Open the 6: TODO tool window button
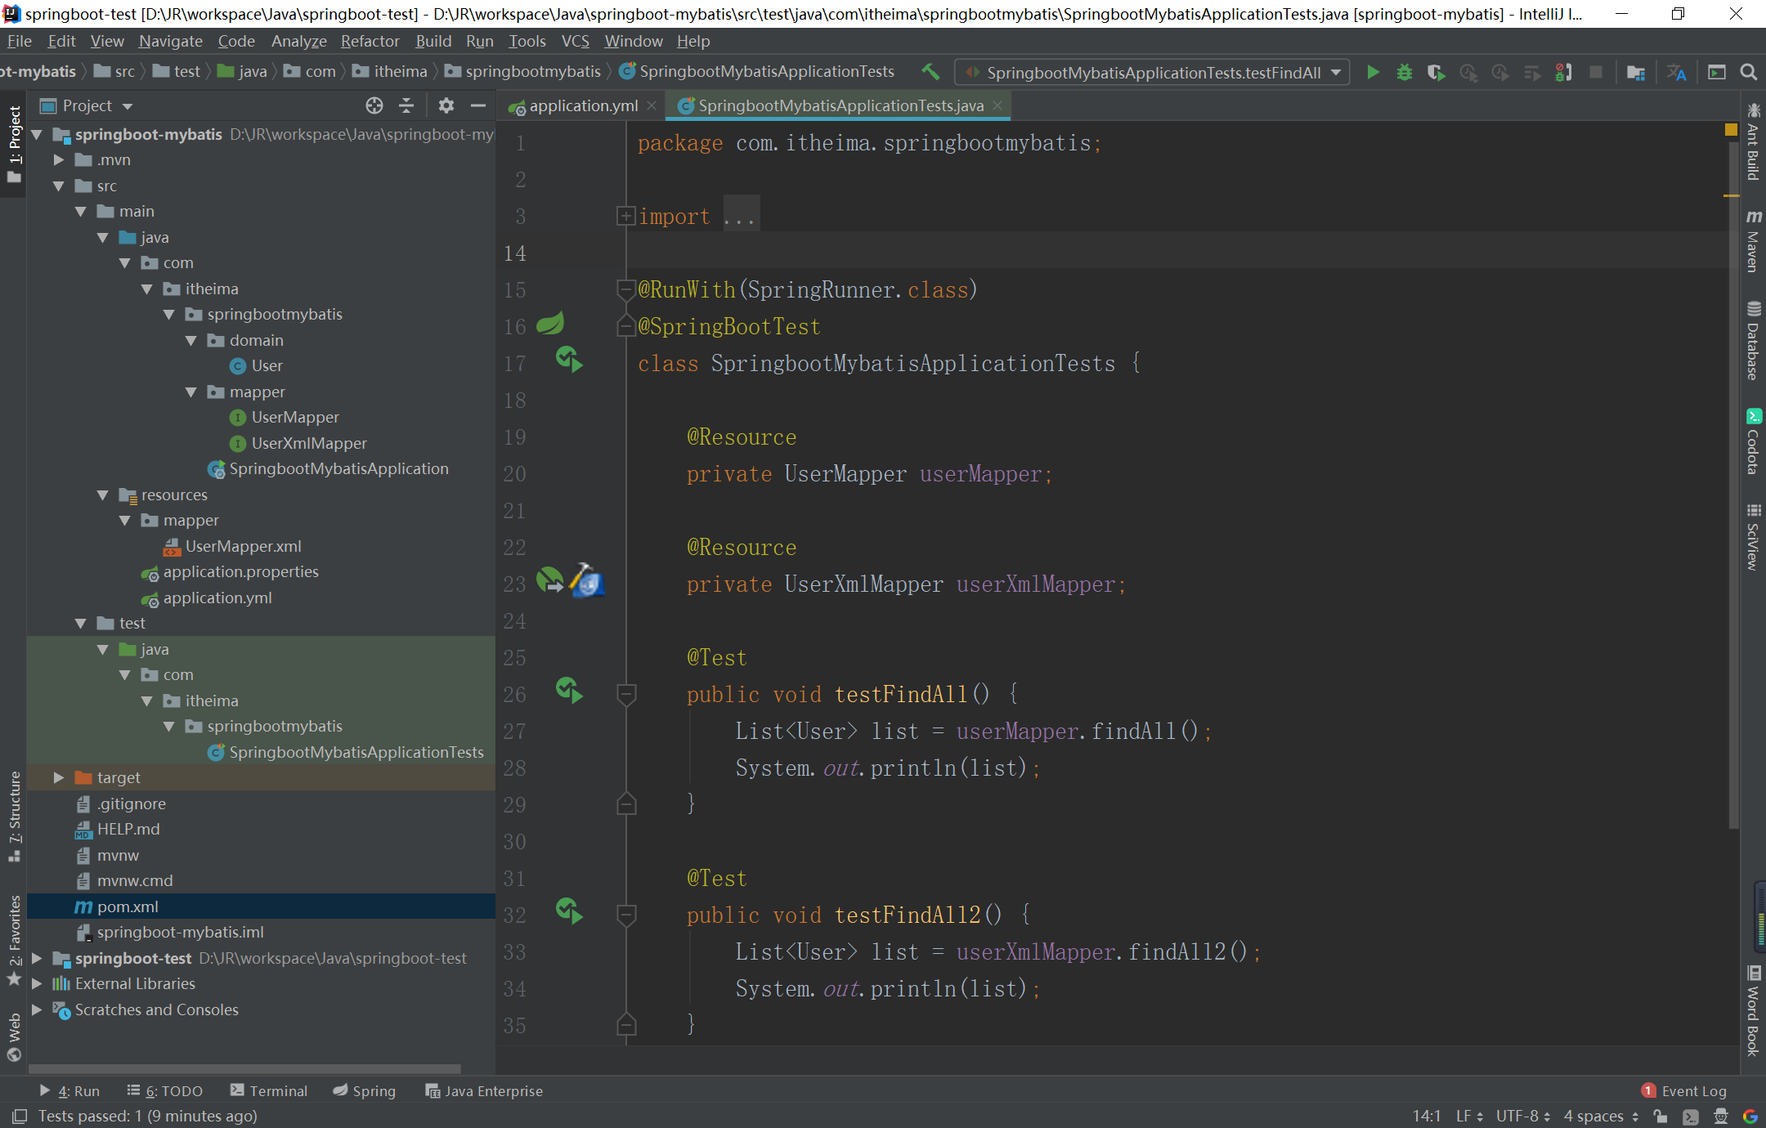The image size is (1766, 1128). (165, 1090)
